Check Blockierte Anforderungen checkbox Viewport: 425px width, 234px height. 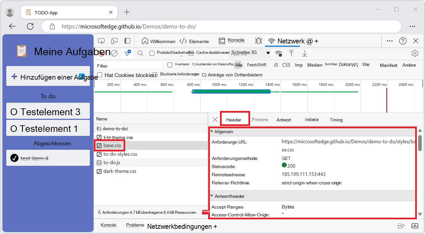click(155, 75)
